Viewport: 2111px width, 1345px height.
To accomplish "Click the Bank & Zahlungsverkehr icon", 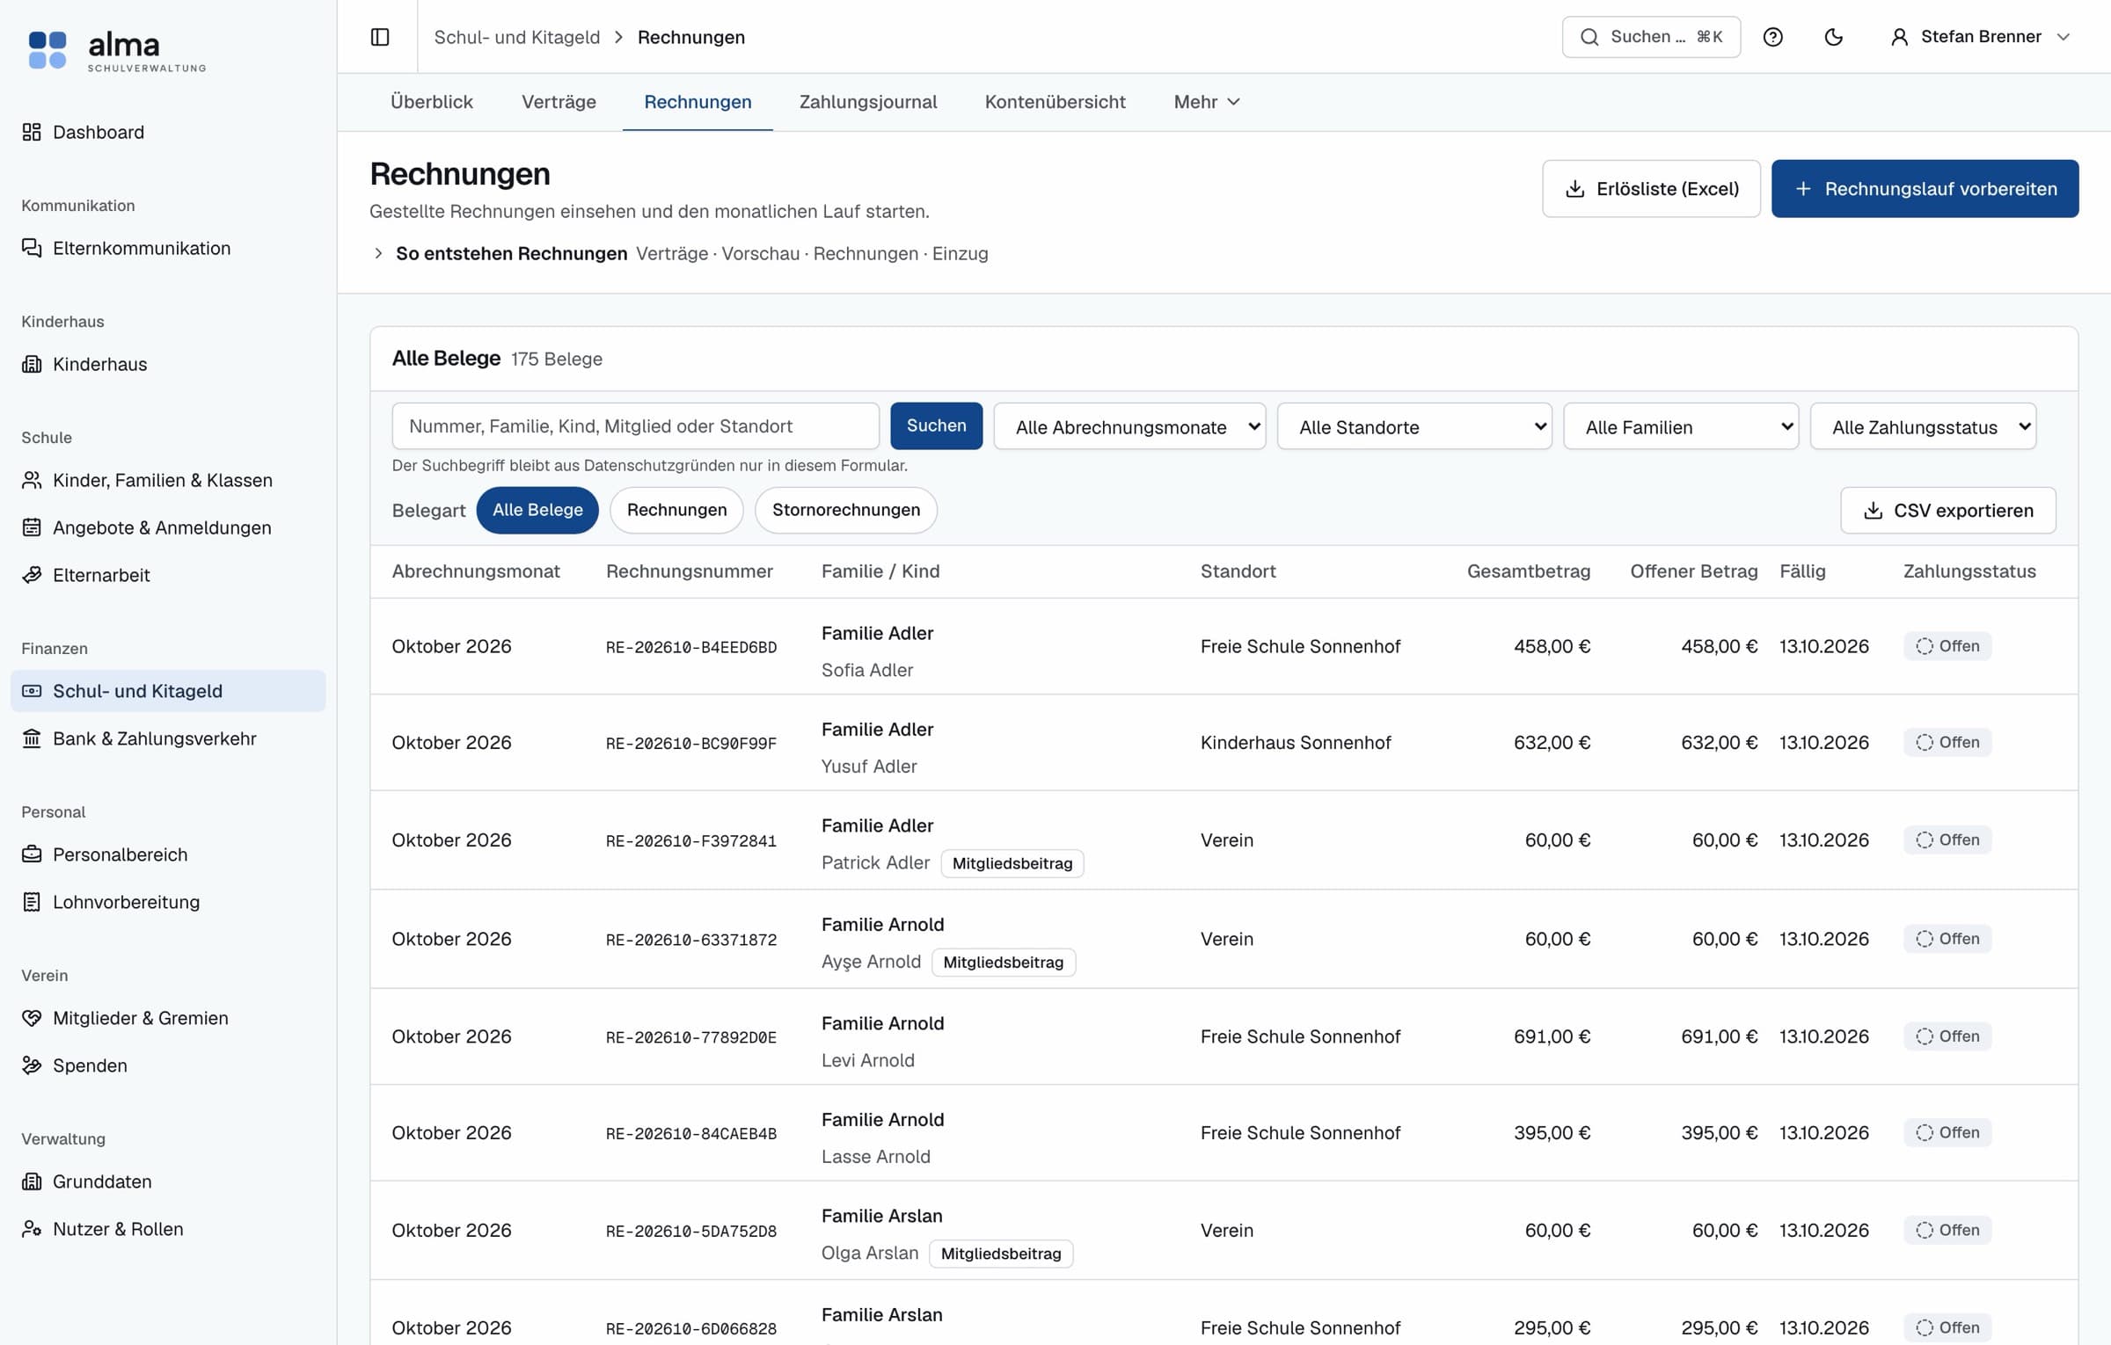I will (32, 738).
